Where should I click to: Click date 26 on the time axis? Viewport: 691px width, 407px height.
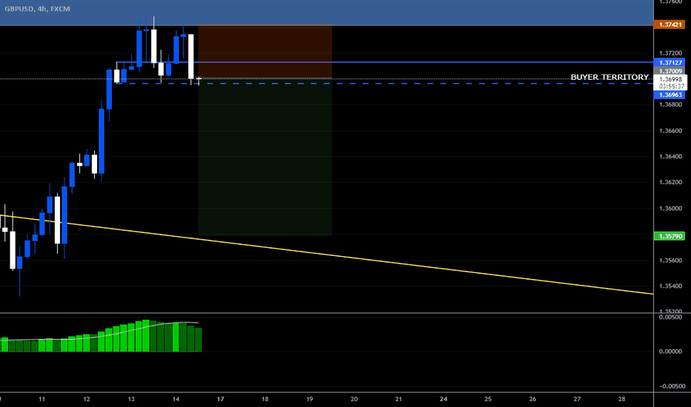pyautogui.click(x=532, y=399)
